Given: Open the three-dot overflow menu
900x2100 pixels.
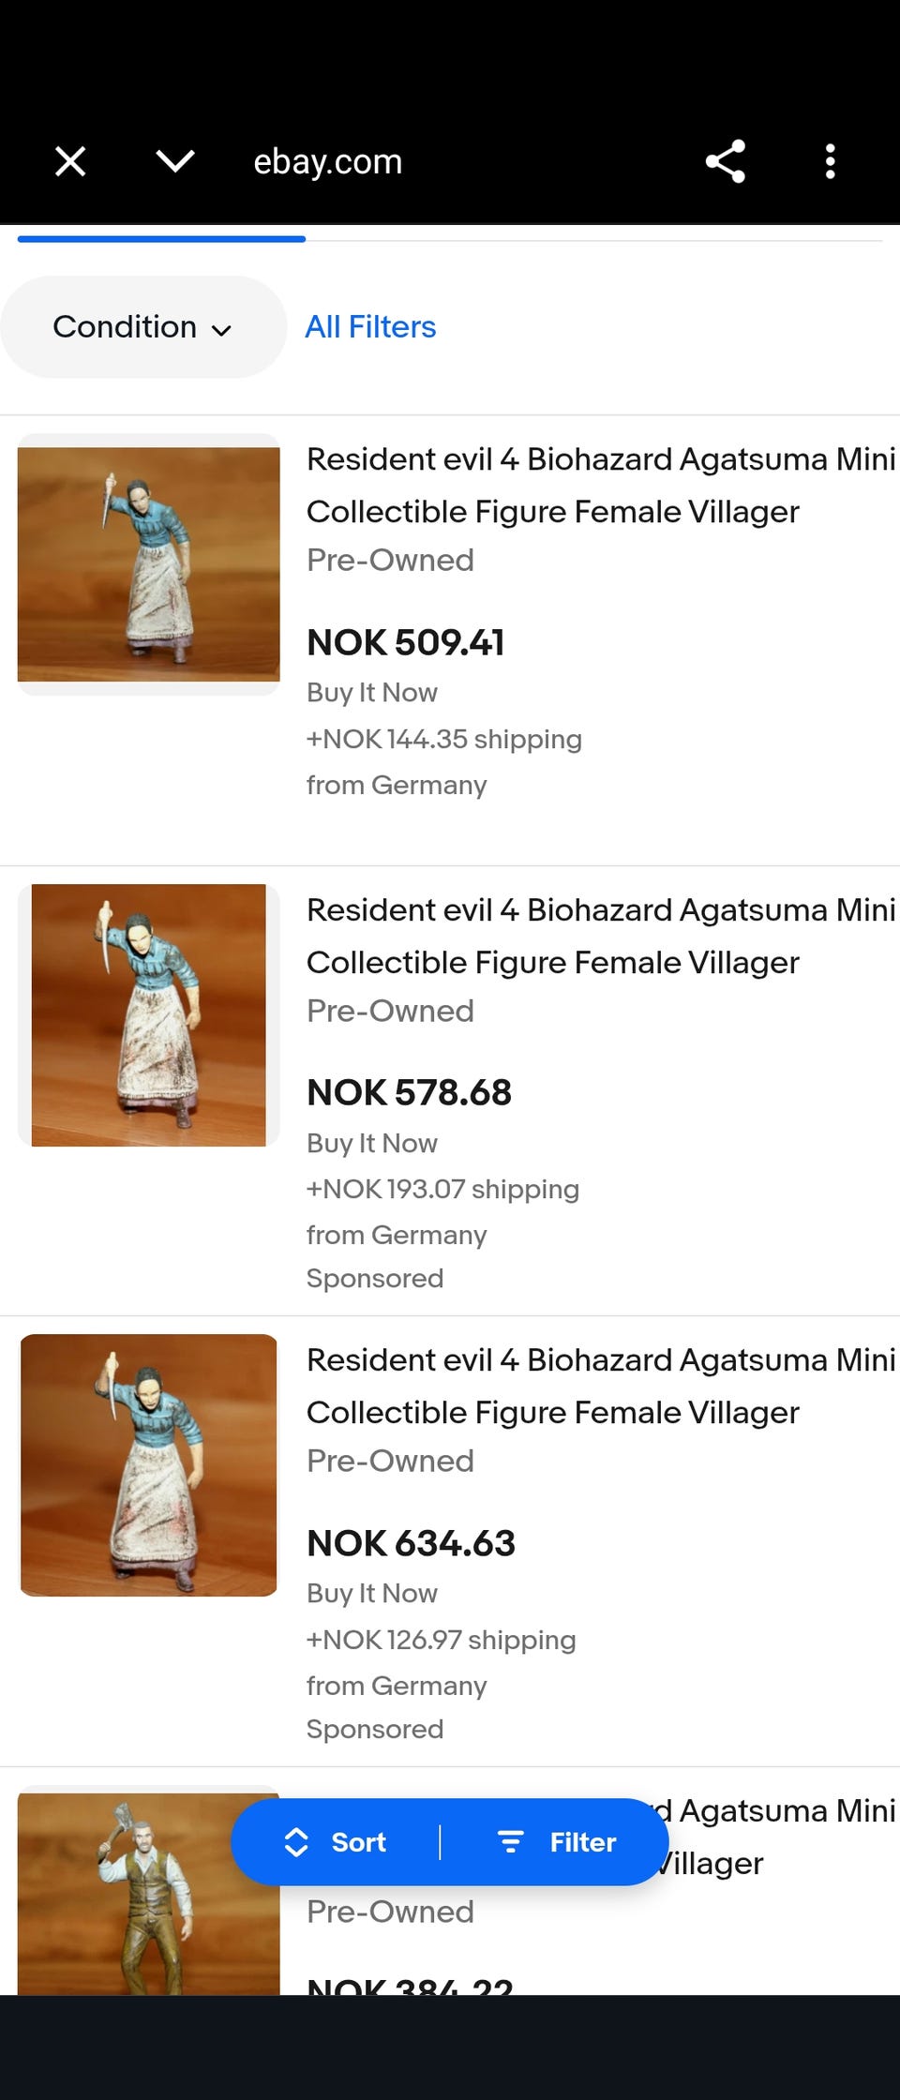Looking at the screenshot, I should (830, 161).
